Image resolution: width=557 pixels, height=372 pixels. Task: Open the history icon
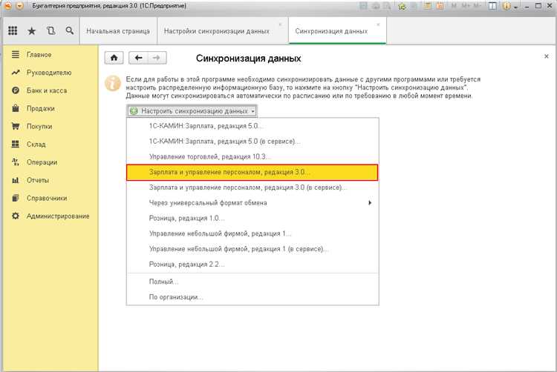(51, 31)
